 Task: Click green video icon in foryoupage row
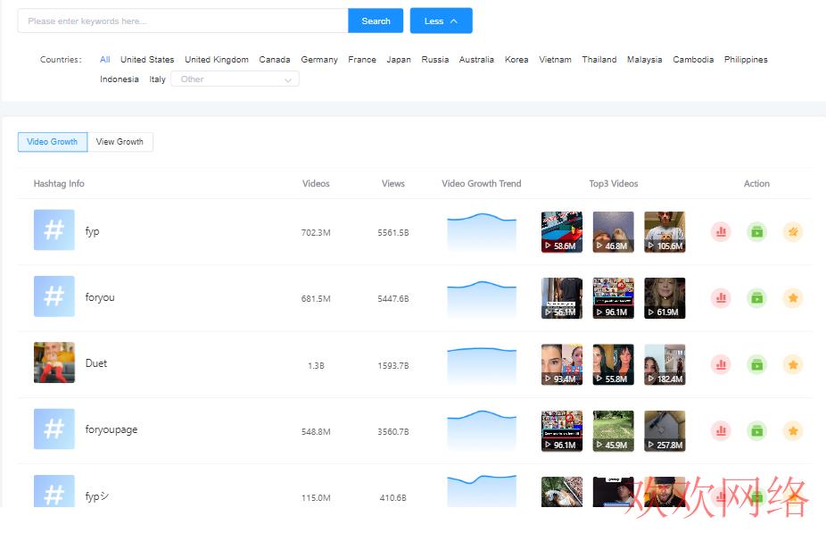tap(757, 430)
